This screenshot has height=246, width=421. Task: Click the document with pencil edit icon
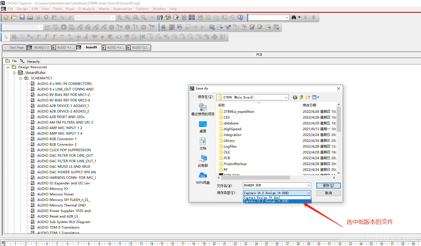point(260,27)
